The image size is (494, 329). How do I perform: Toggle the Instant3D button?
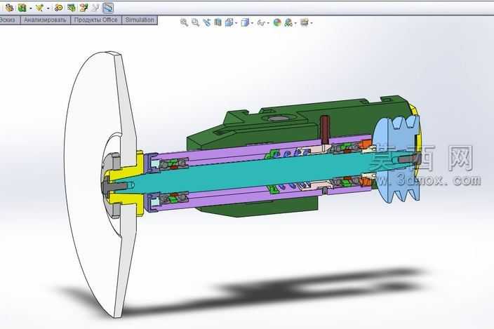[108, 8]
